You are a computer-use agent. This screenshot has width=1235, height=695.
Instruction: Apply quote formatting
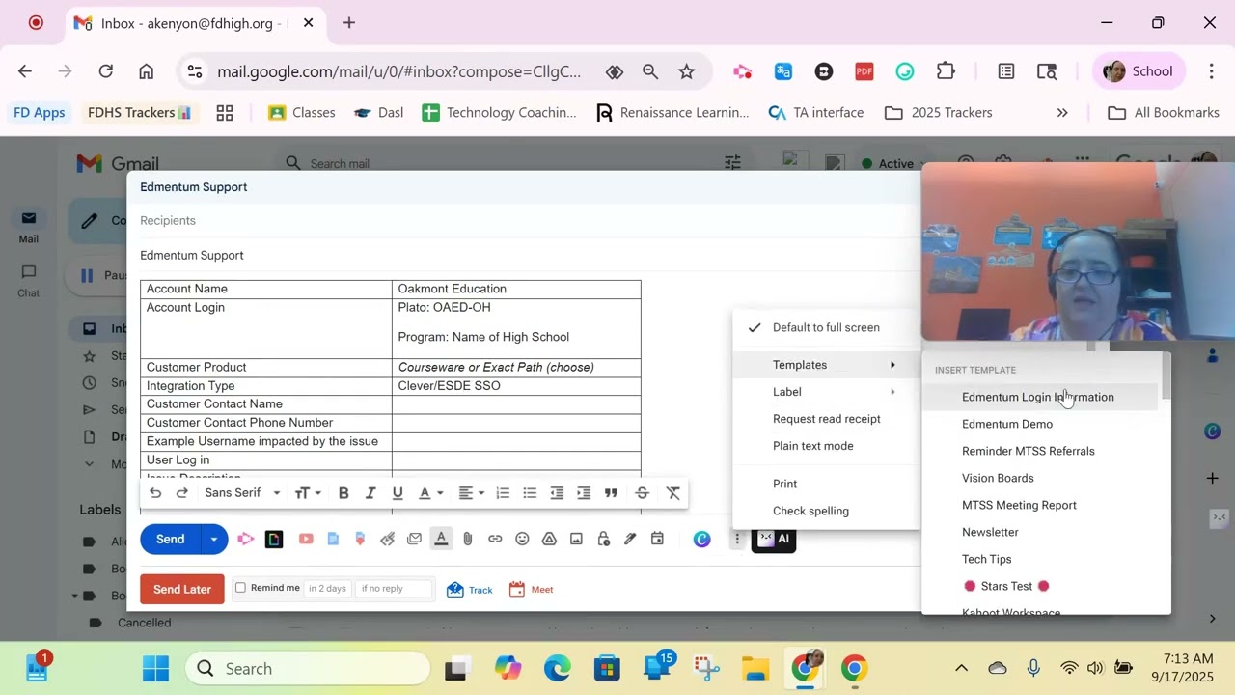click(x=611, y=493)
